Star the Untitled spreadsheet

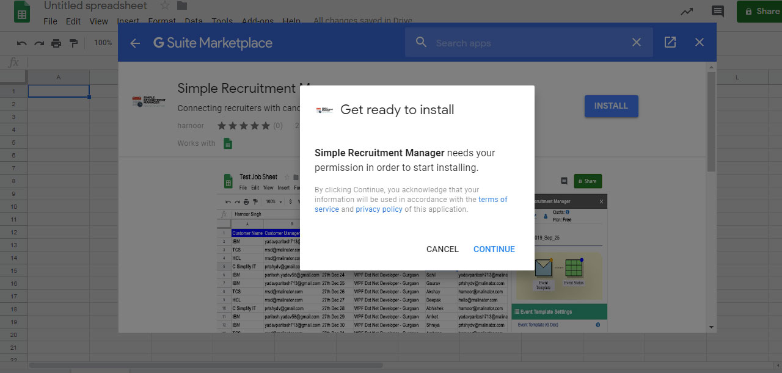pos(165,6)
